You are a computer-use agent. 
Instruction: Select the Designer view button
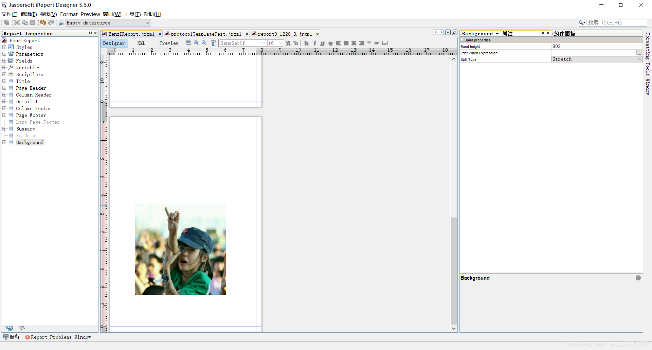(114, 43)
